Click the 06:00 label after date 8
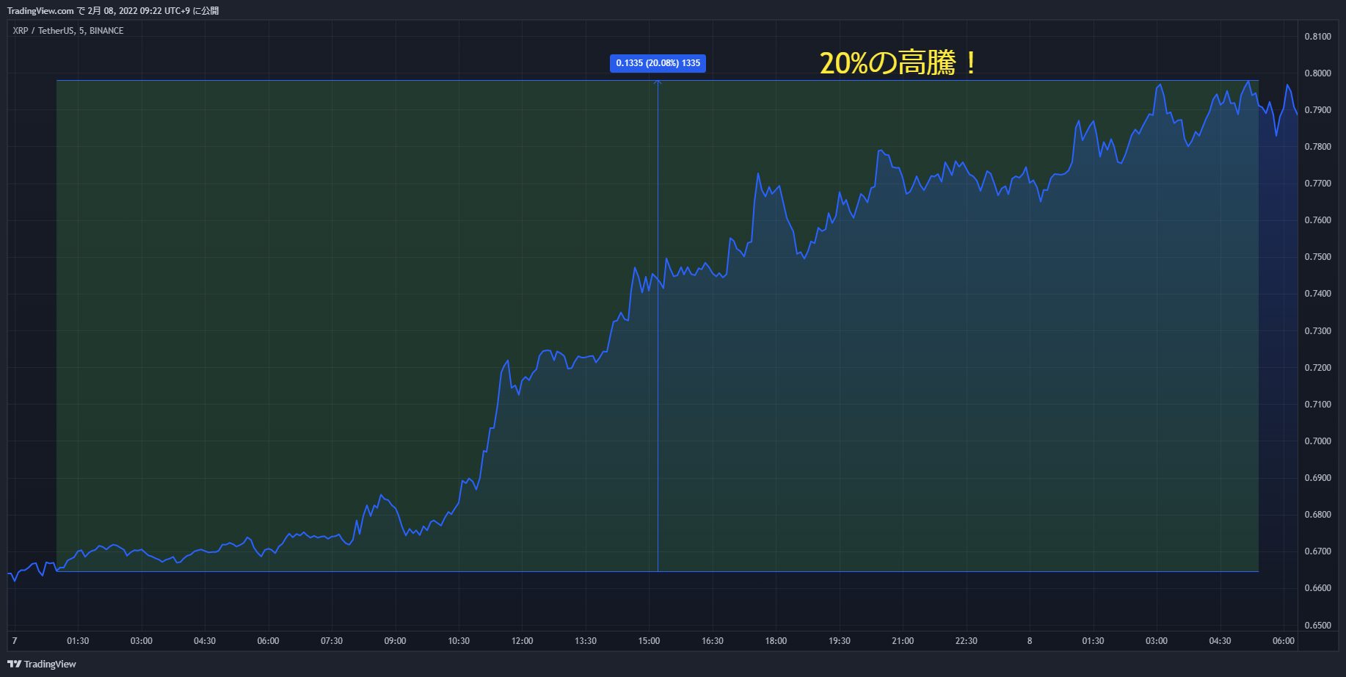The width and height of the screenshot is (1346, 677). click(x=1284, y=641)
